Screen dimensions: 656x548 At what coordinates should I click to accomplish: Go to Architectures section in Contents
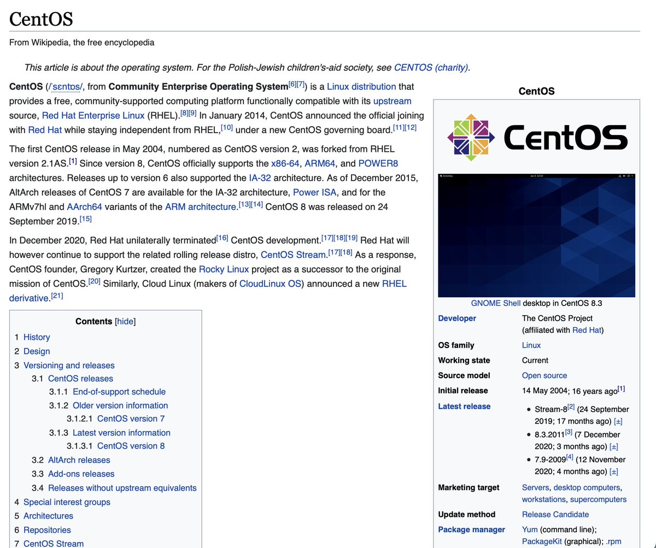click(x=48, y=516)
